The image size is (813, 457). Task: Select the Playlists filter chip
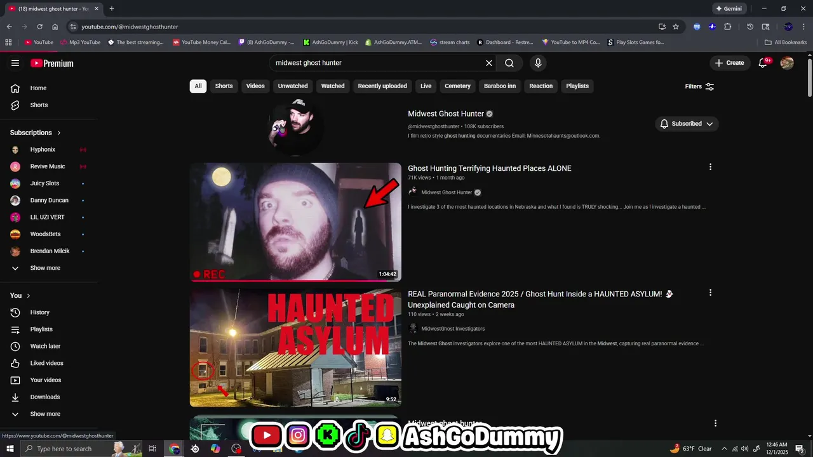tap(577, 86)
